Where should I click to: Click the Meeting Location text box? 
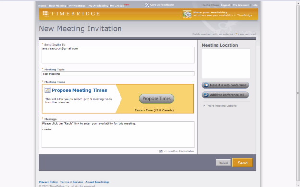(x=226, y=64)
